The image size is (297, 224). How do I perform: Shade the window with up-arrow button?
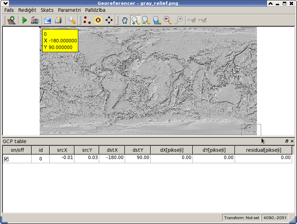click(x=271, y=3)
